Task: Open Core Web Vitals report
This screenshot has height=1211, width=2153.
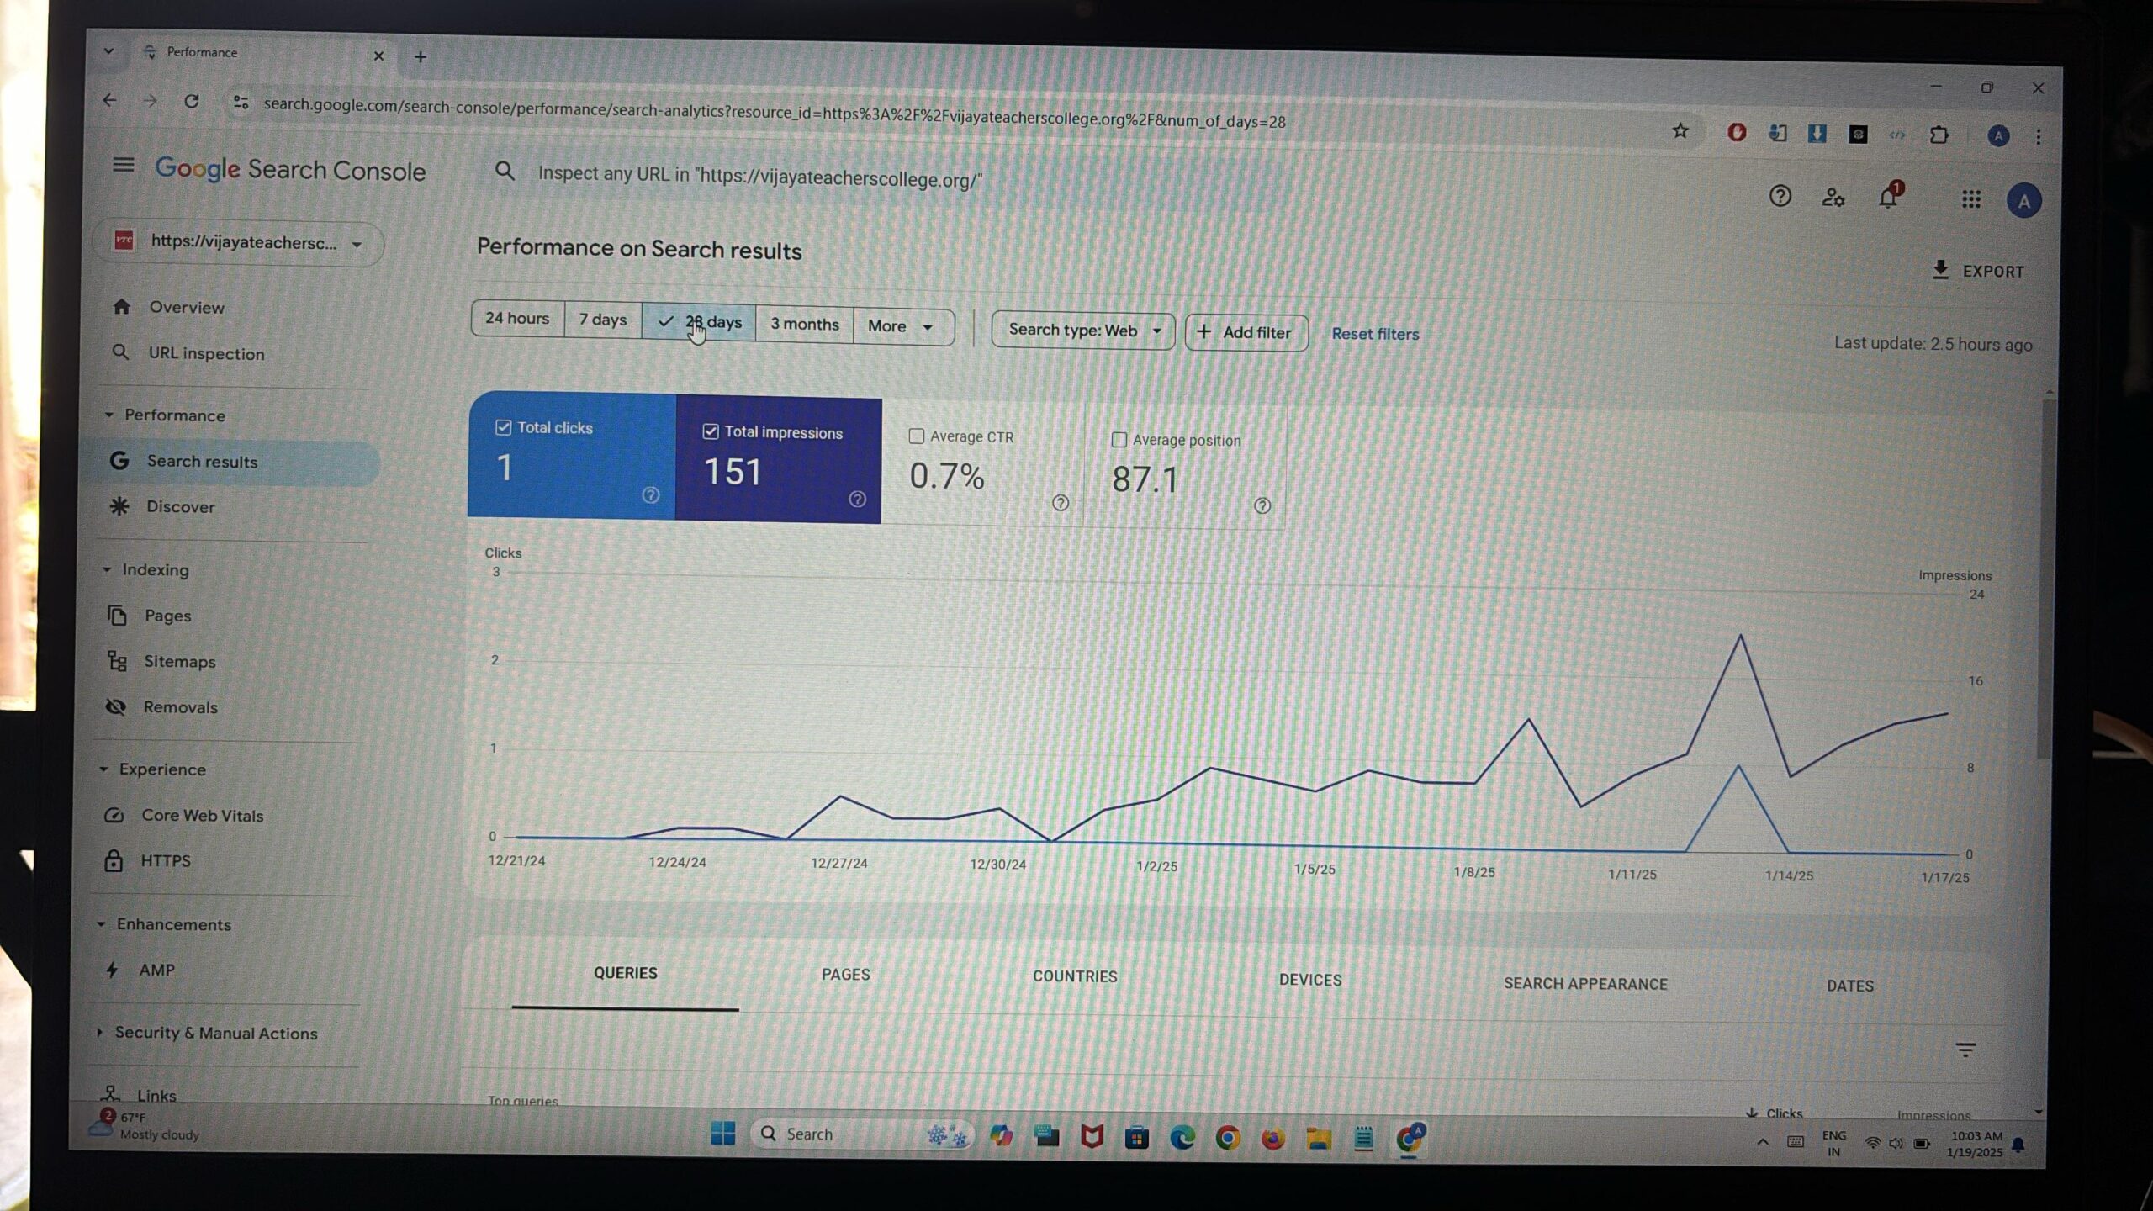Action: point(202,815)
